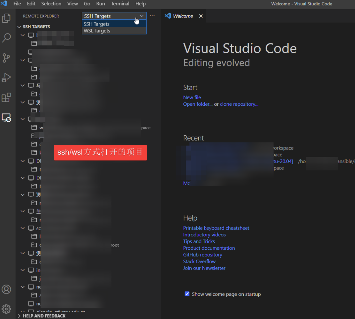Viewport: 355px width, 319px height.
Task: Open the Run menu
Action: (x=101, y=4)
